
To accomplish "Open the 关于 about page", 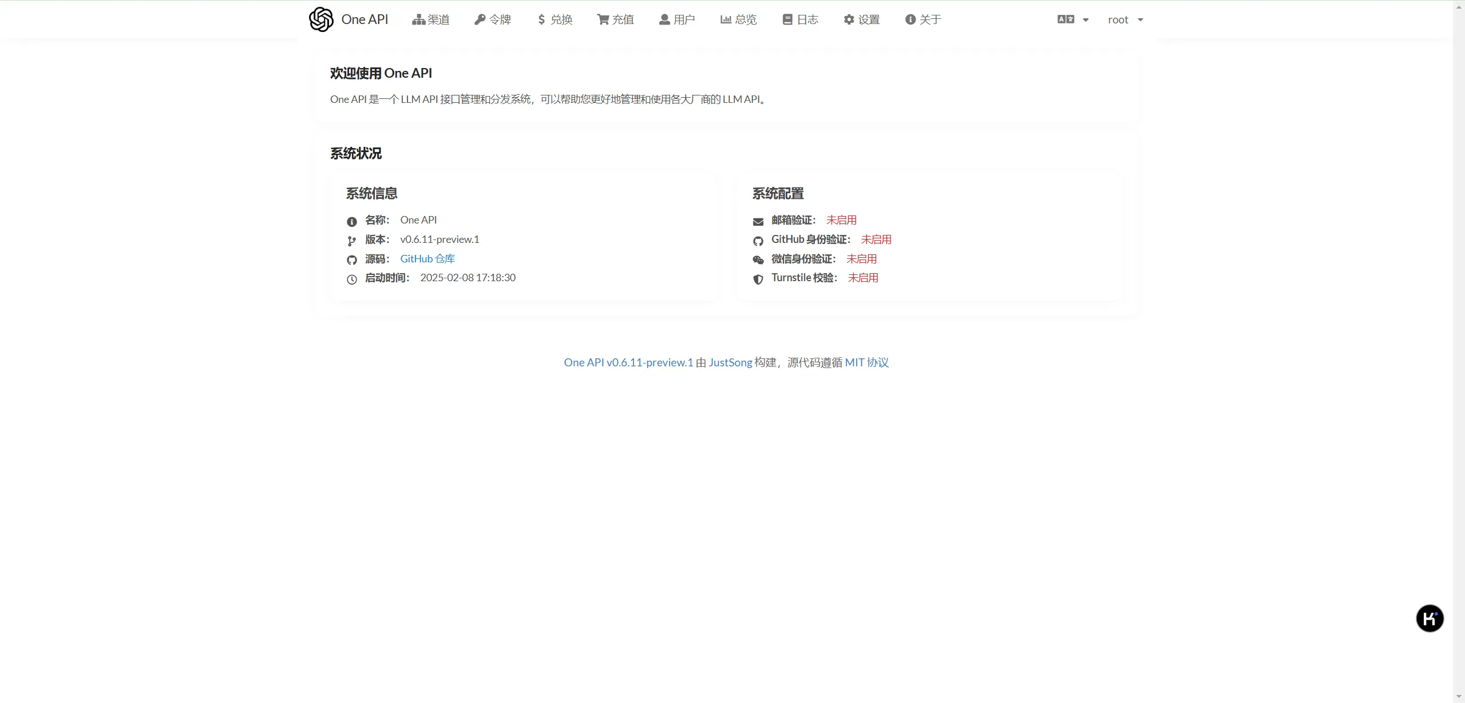I will coord(923,19).
